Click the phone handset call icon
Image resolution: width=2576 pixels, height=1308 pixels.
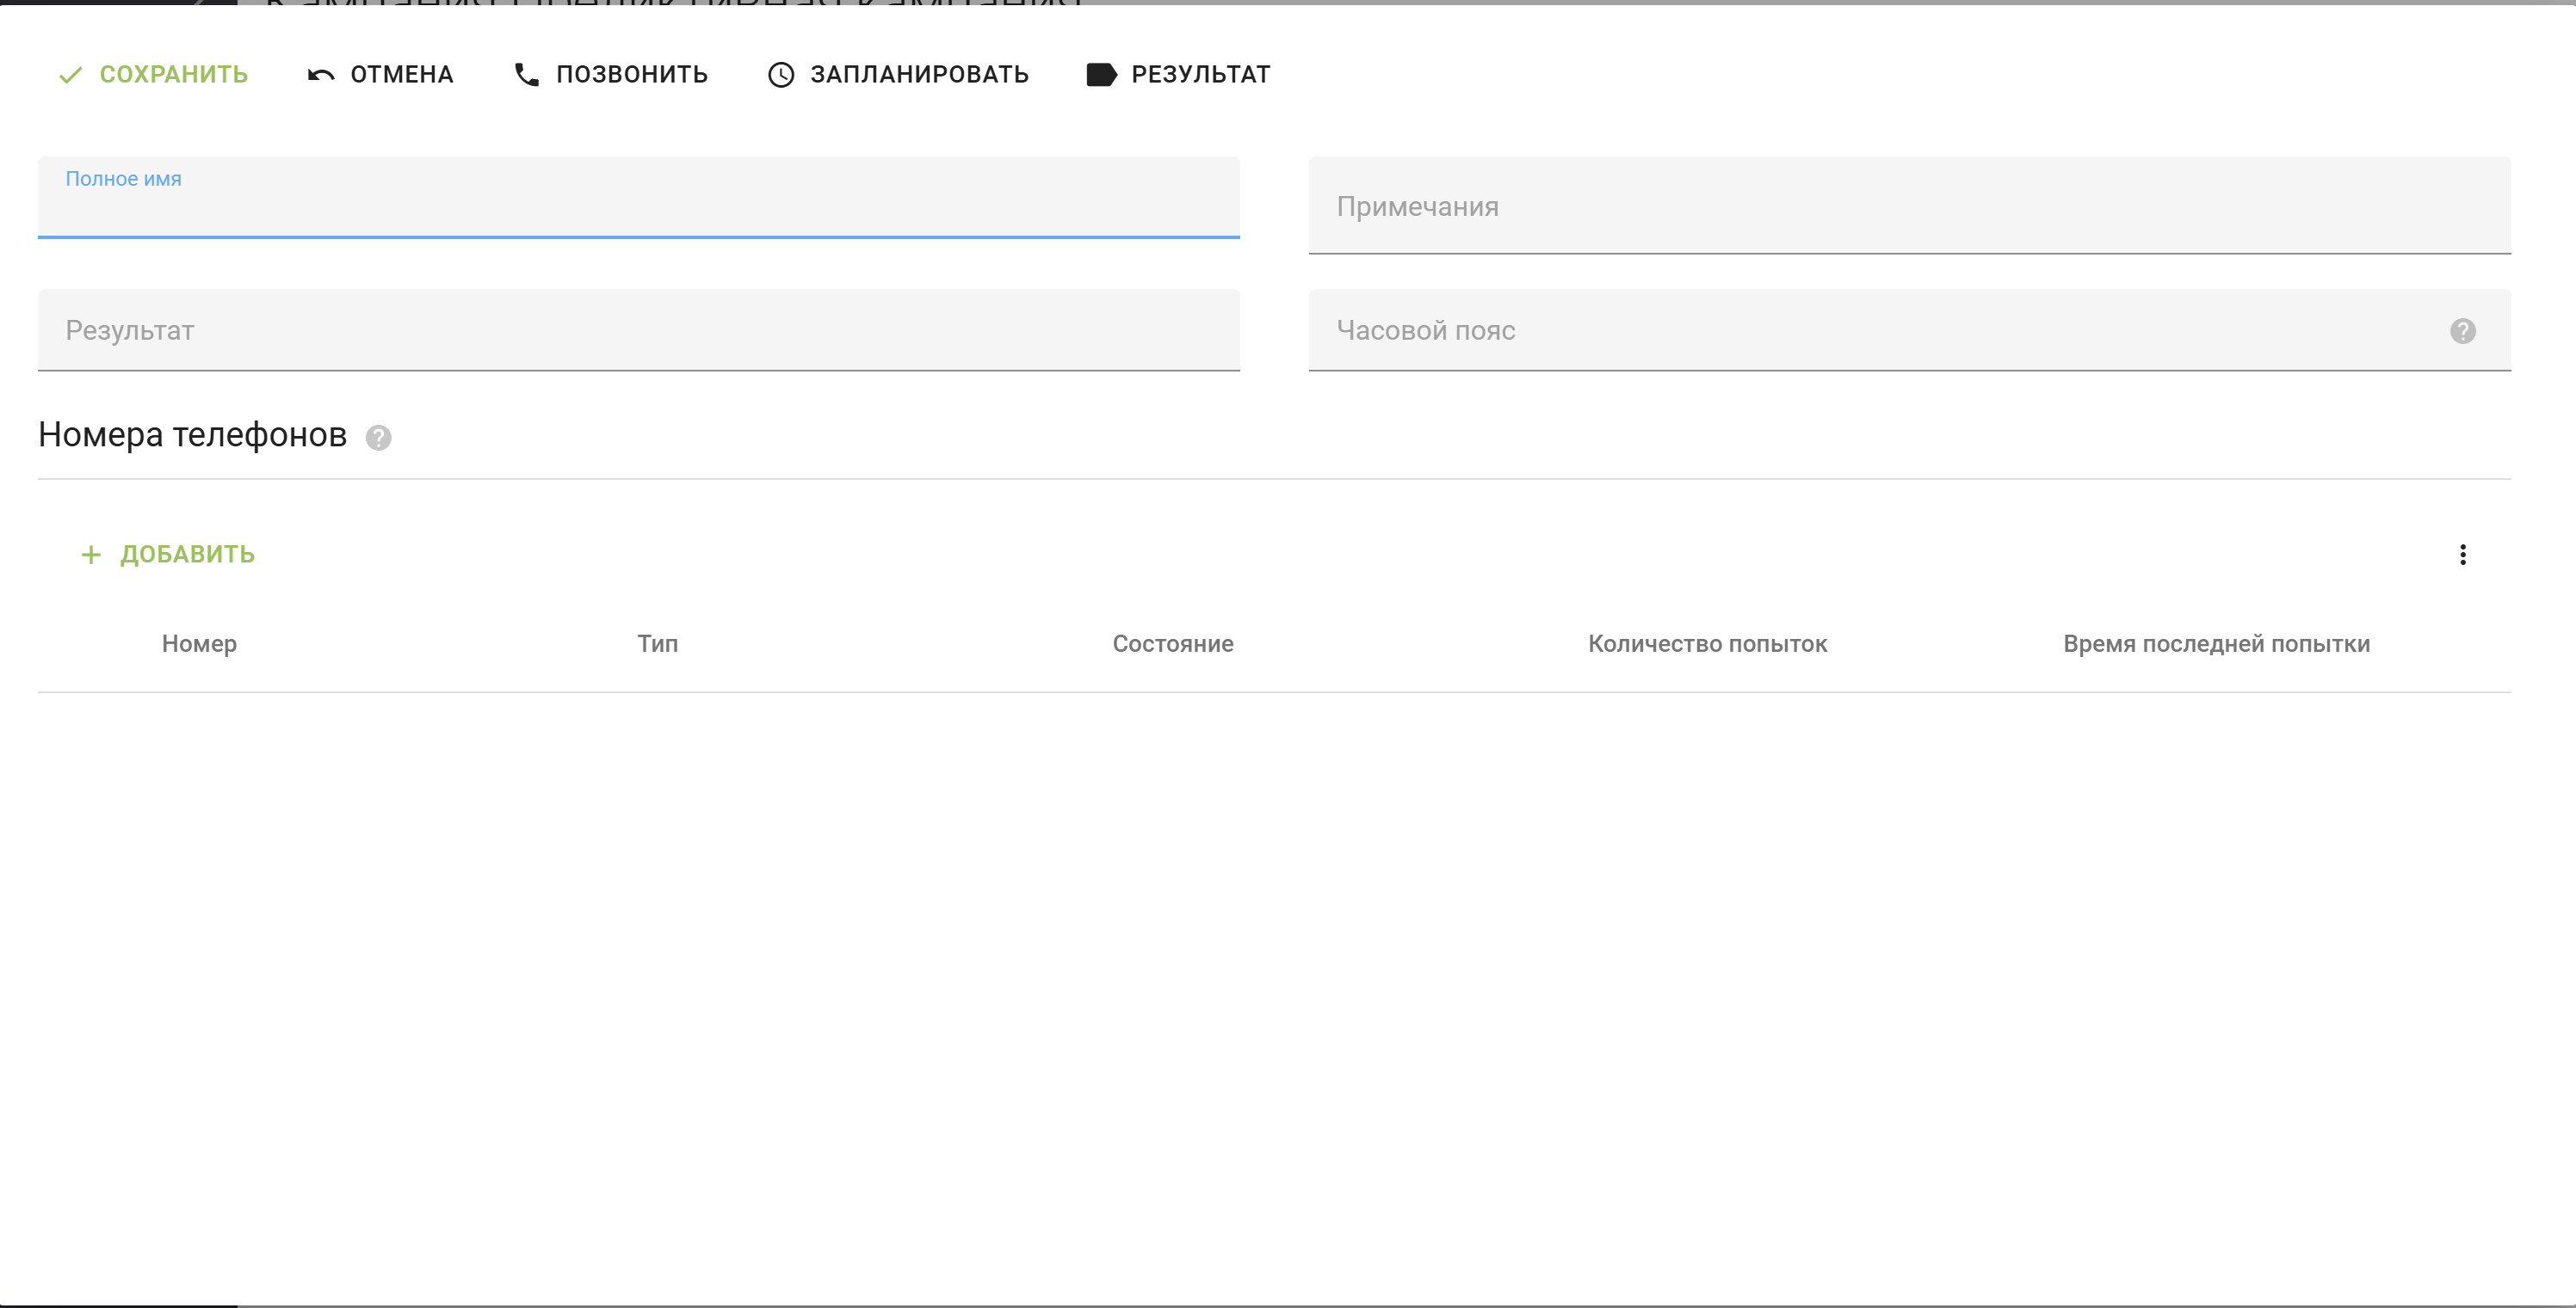point(526,75)
